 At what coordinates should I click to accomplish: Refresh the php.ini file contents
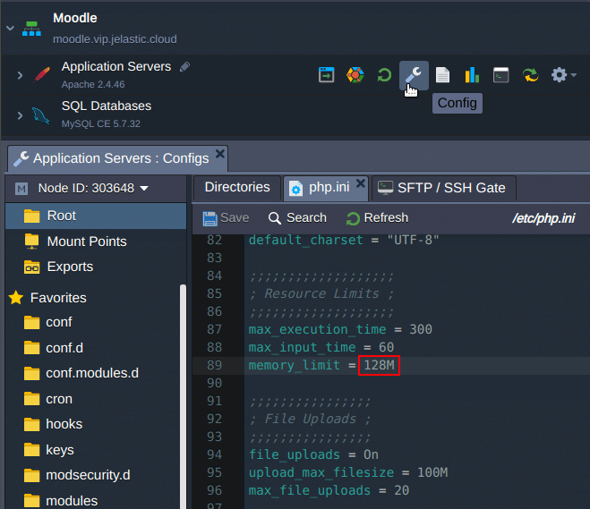click(x=377, y=217)
